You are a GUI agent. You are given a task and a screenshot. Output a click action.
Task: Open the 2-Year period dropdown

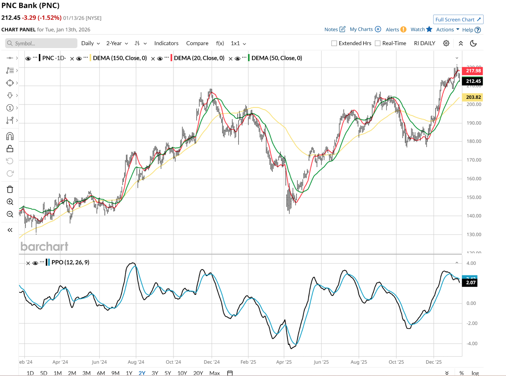(117, 43)
